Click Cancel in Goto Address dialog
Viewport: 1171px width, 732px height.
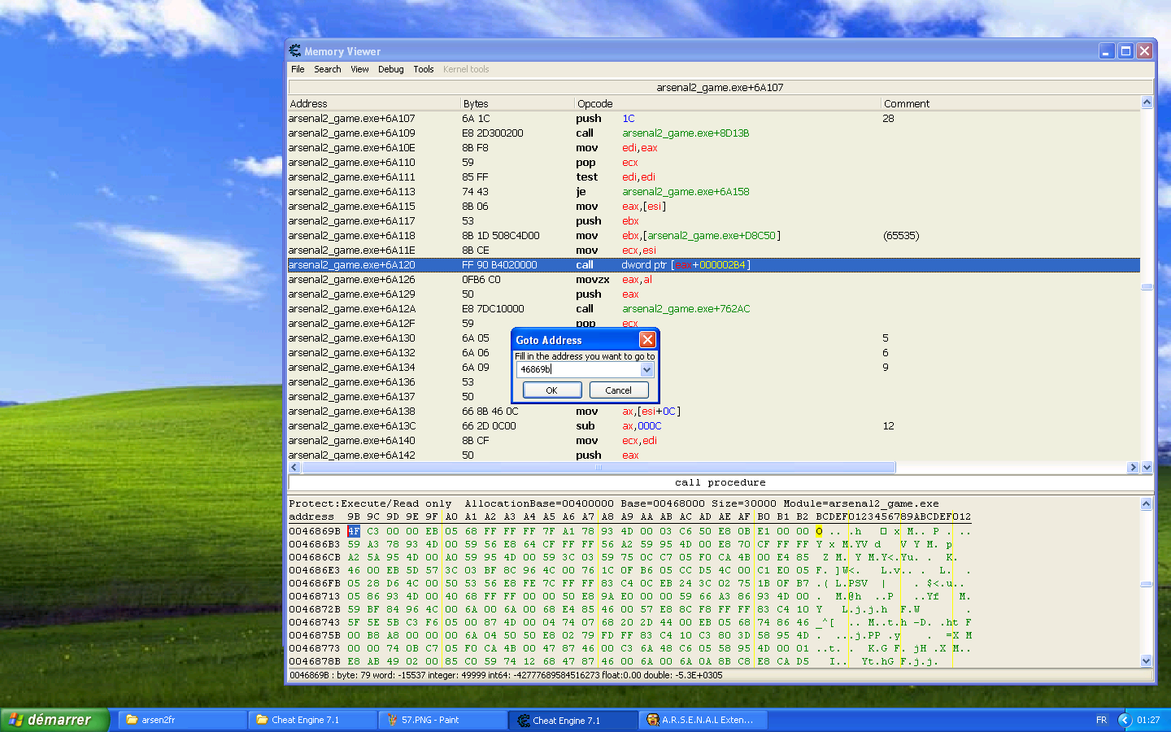[x=618, y=390]
